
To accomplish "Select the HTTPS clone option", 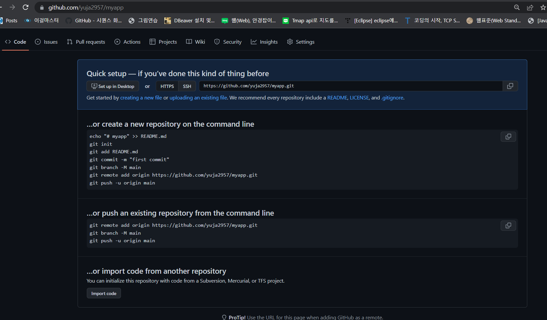I will click(167, 86).
